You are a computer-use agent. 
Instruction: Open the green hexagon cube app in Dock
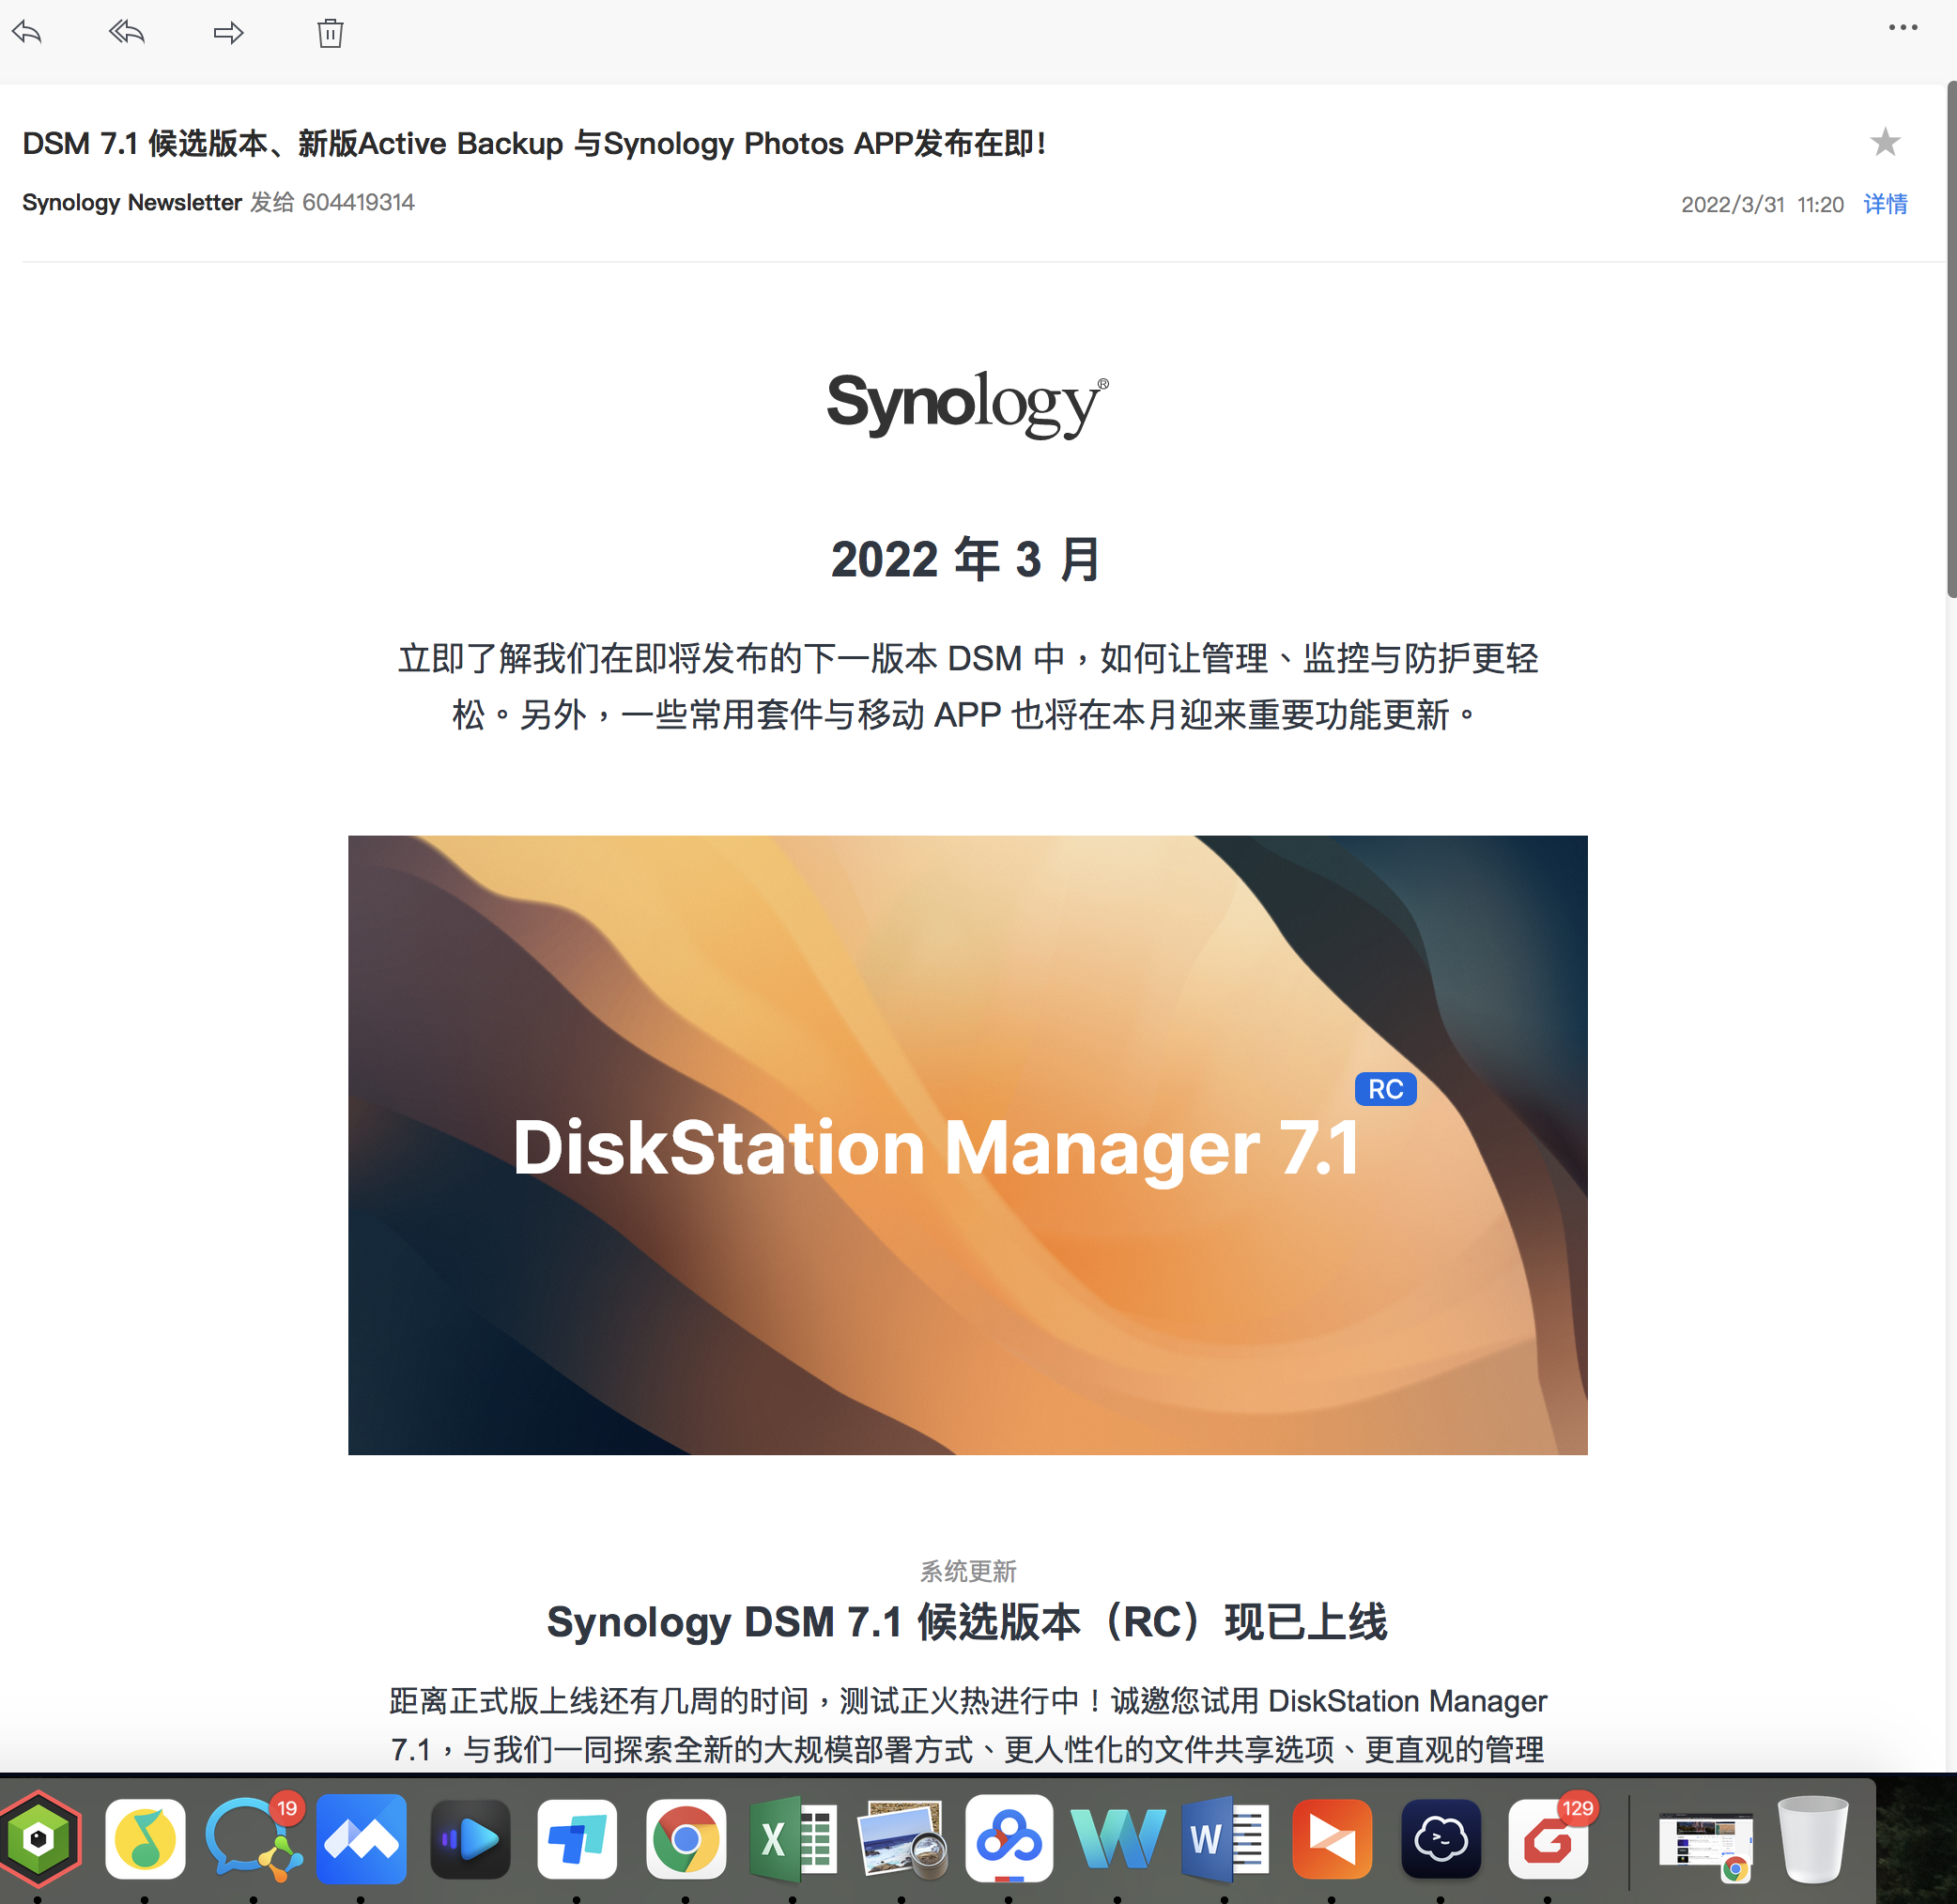pyautogui.click(x=39, y=1839)
